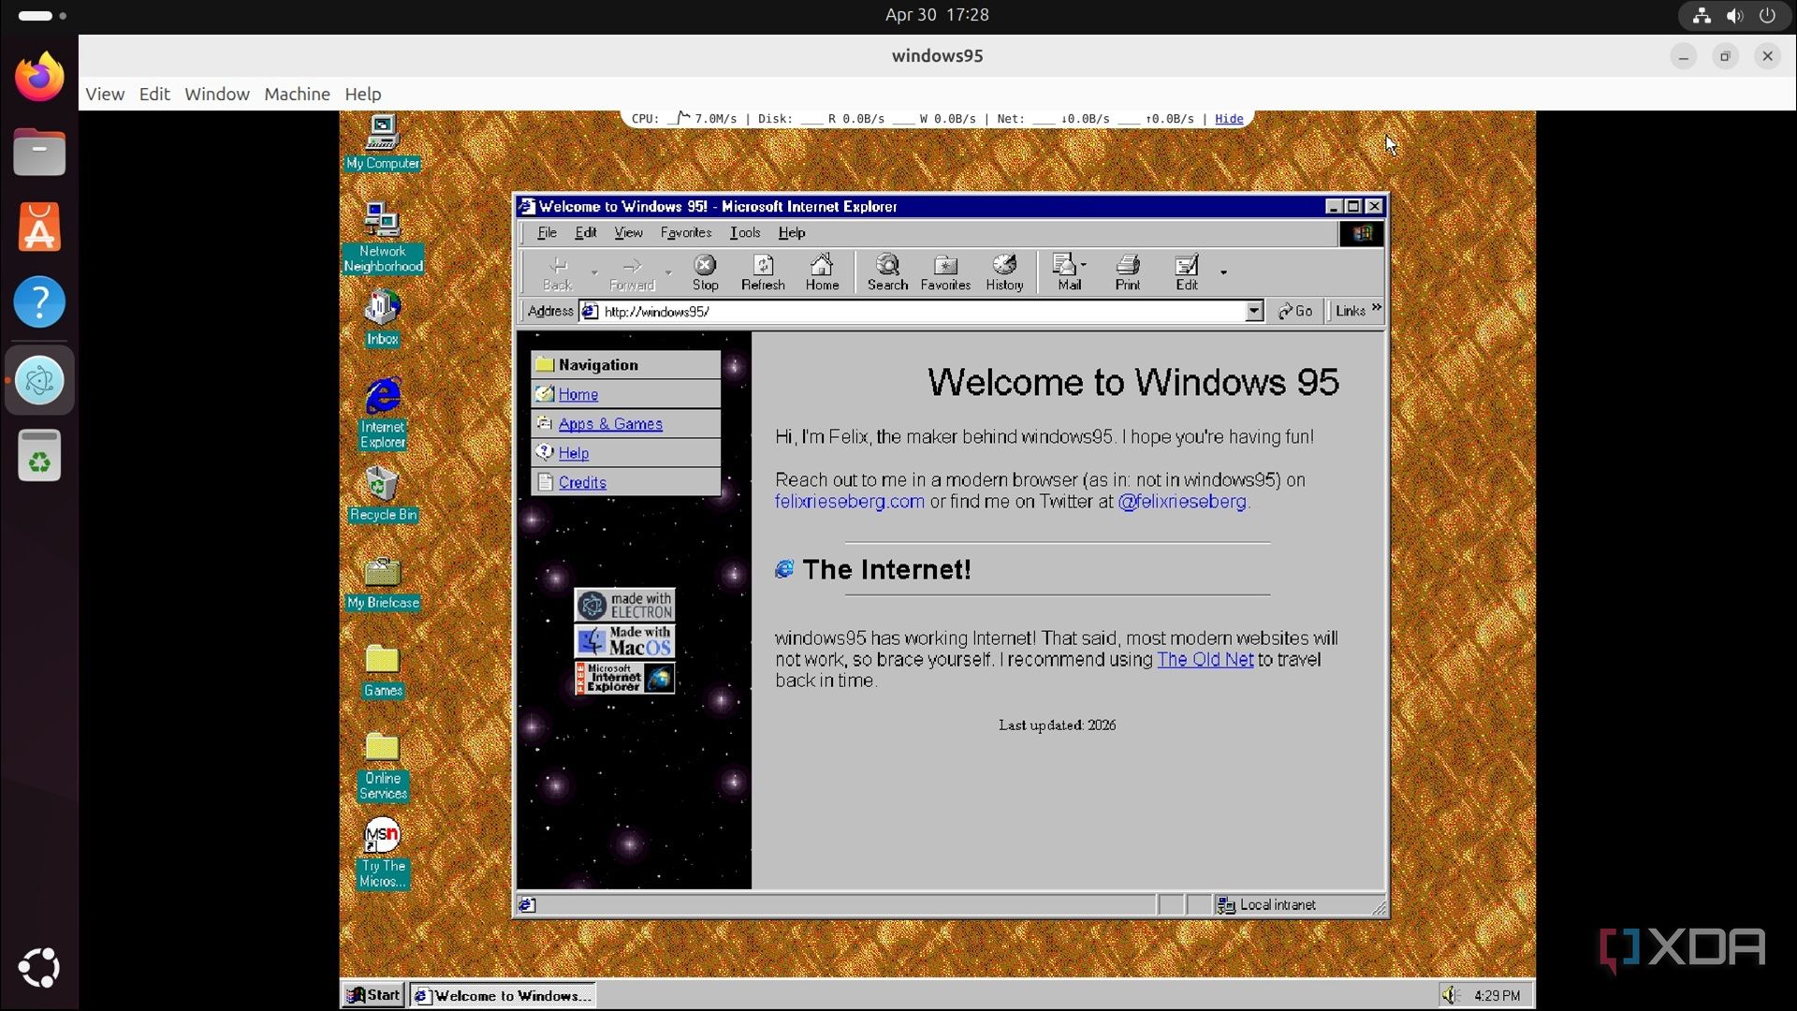Select the Recycle Bin on Windows 95 desktop

382,493
